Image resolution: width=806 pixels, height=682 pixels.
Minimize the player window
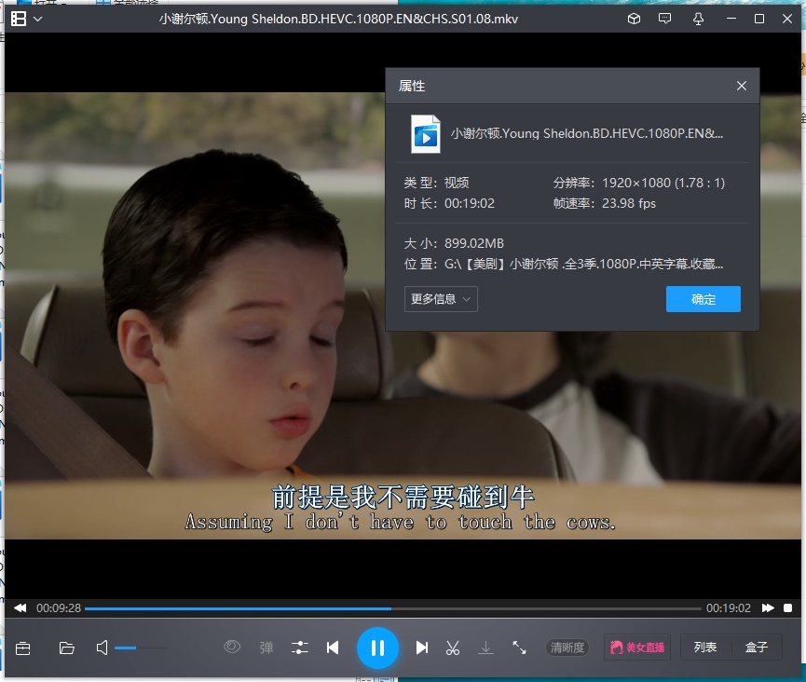[x=731, y=19]
